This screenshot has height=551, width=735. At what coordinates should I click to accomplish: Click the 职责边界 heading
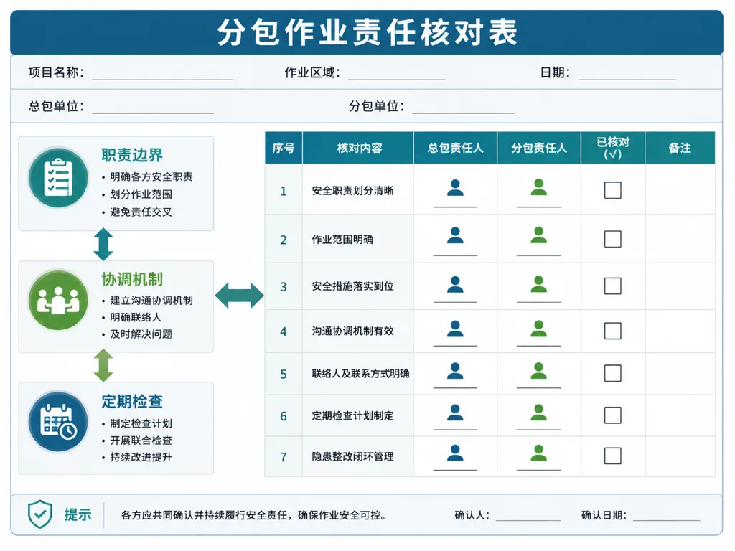click(x=132, y=155)
